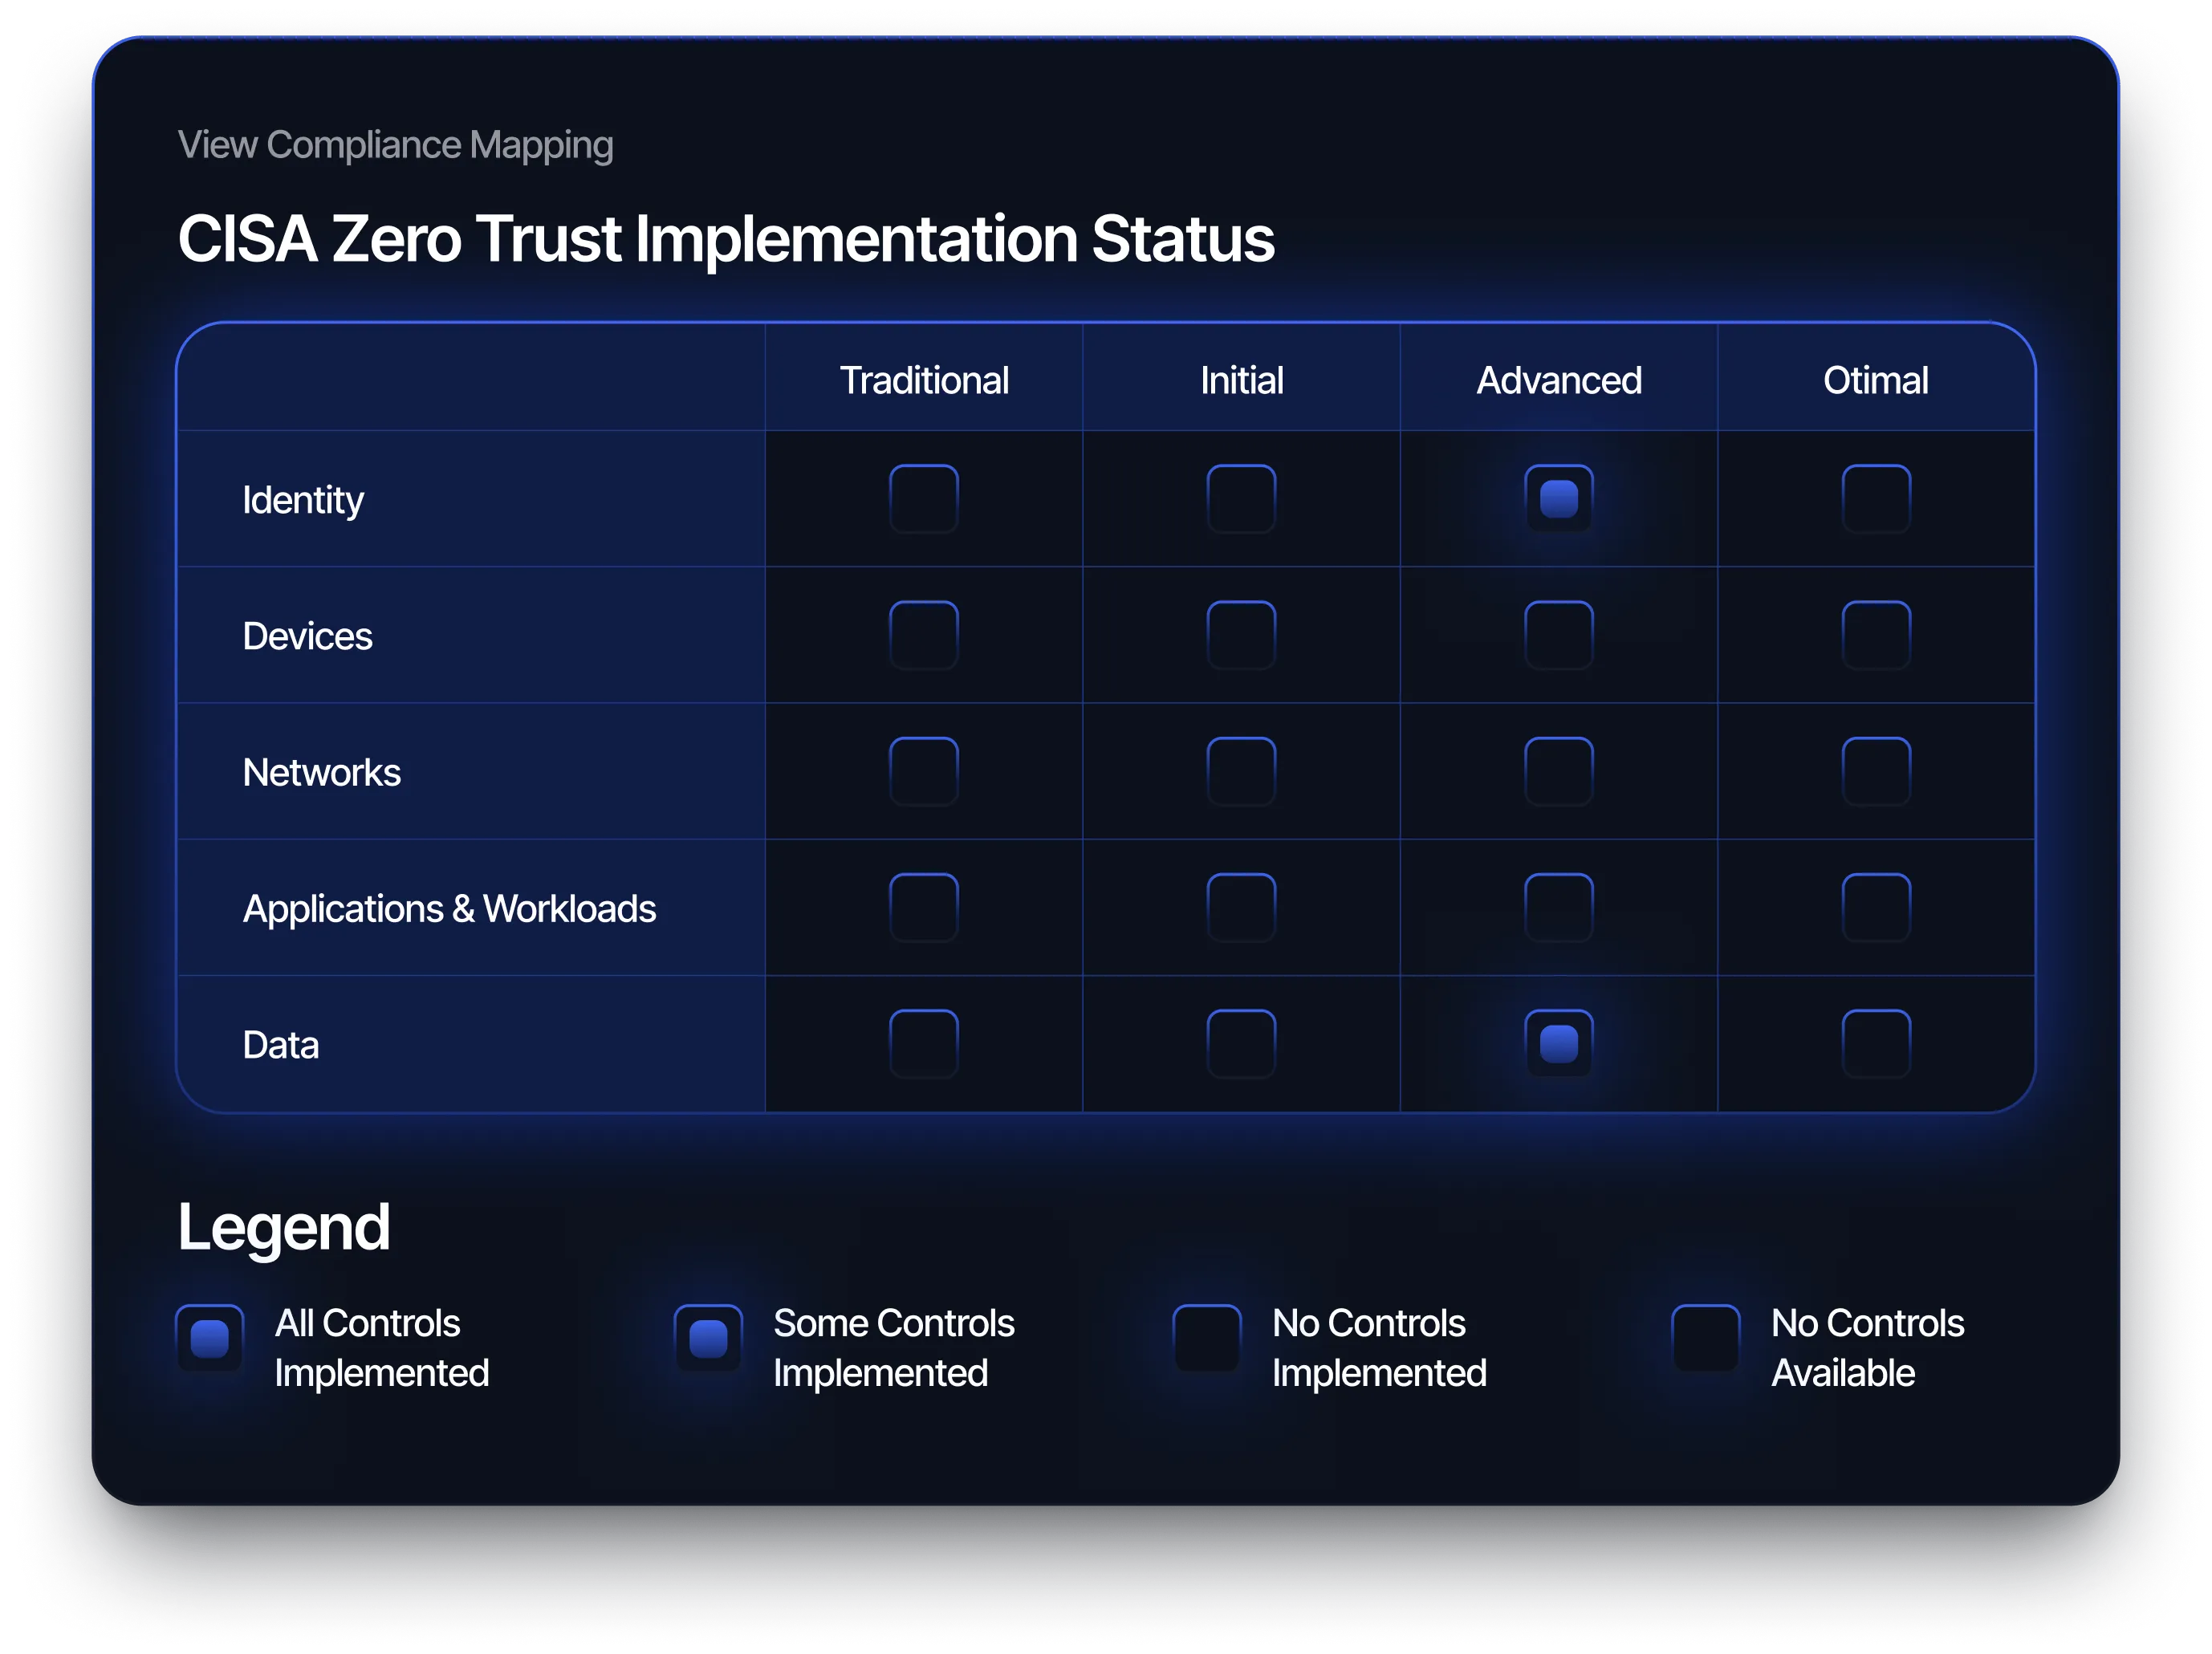
Task: Check the Data Traditional box
Action: [923, 1044]
